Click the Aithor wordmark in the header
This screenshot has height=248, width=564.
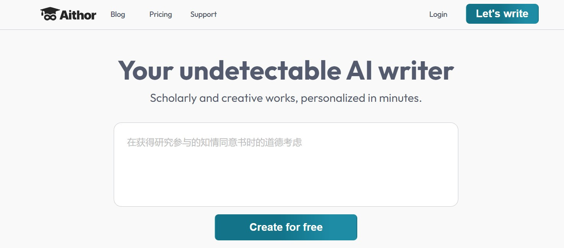(78, 15)
